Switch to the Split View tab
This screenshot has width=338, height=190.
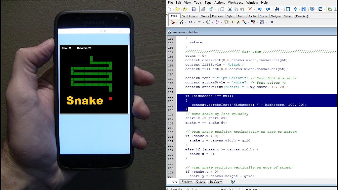click(x=215, y=182)
